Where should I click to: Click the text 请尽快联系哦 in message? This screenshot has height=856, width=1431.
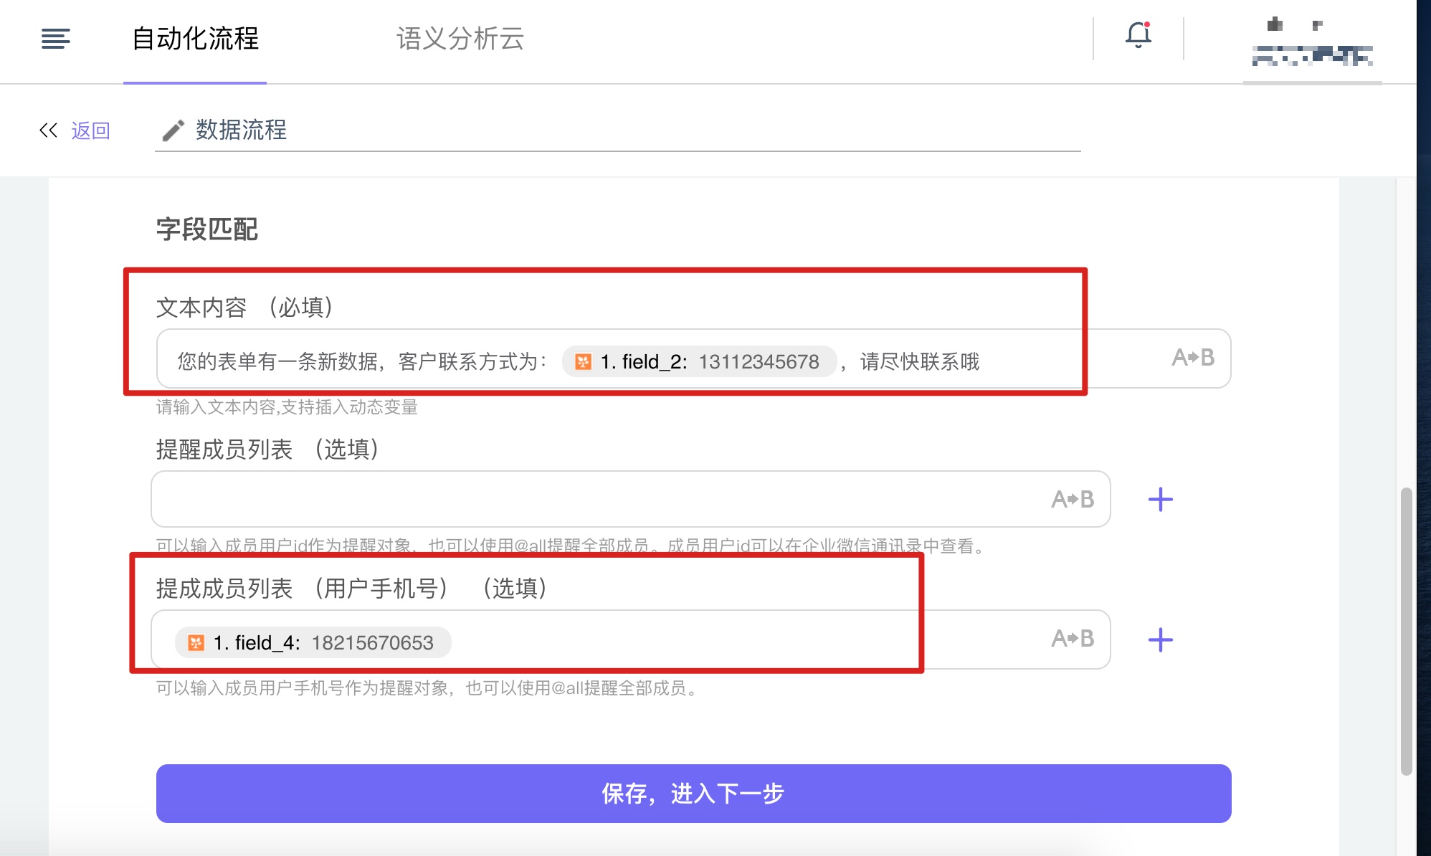pos(920,361)
